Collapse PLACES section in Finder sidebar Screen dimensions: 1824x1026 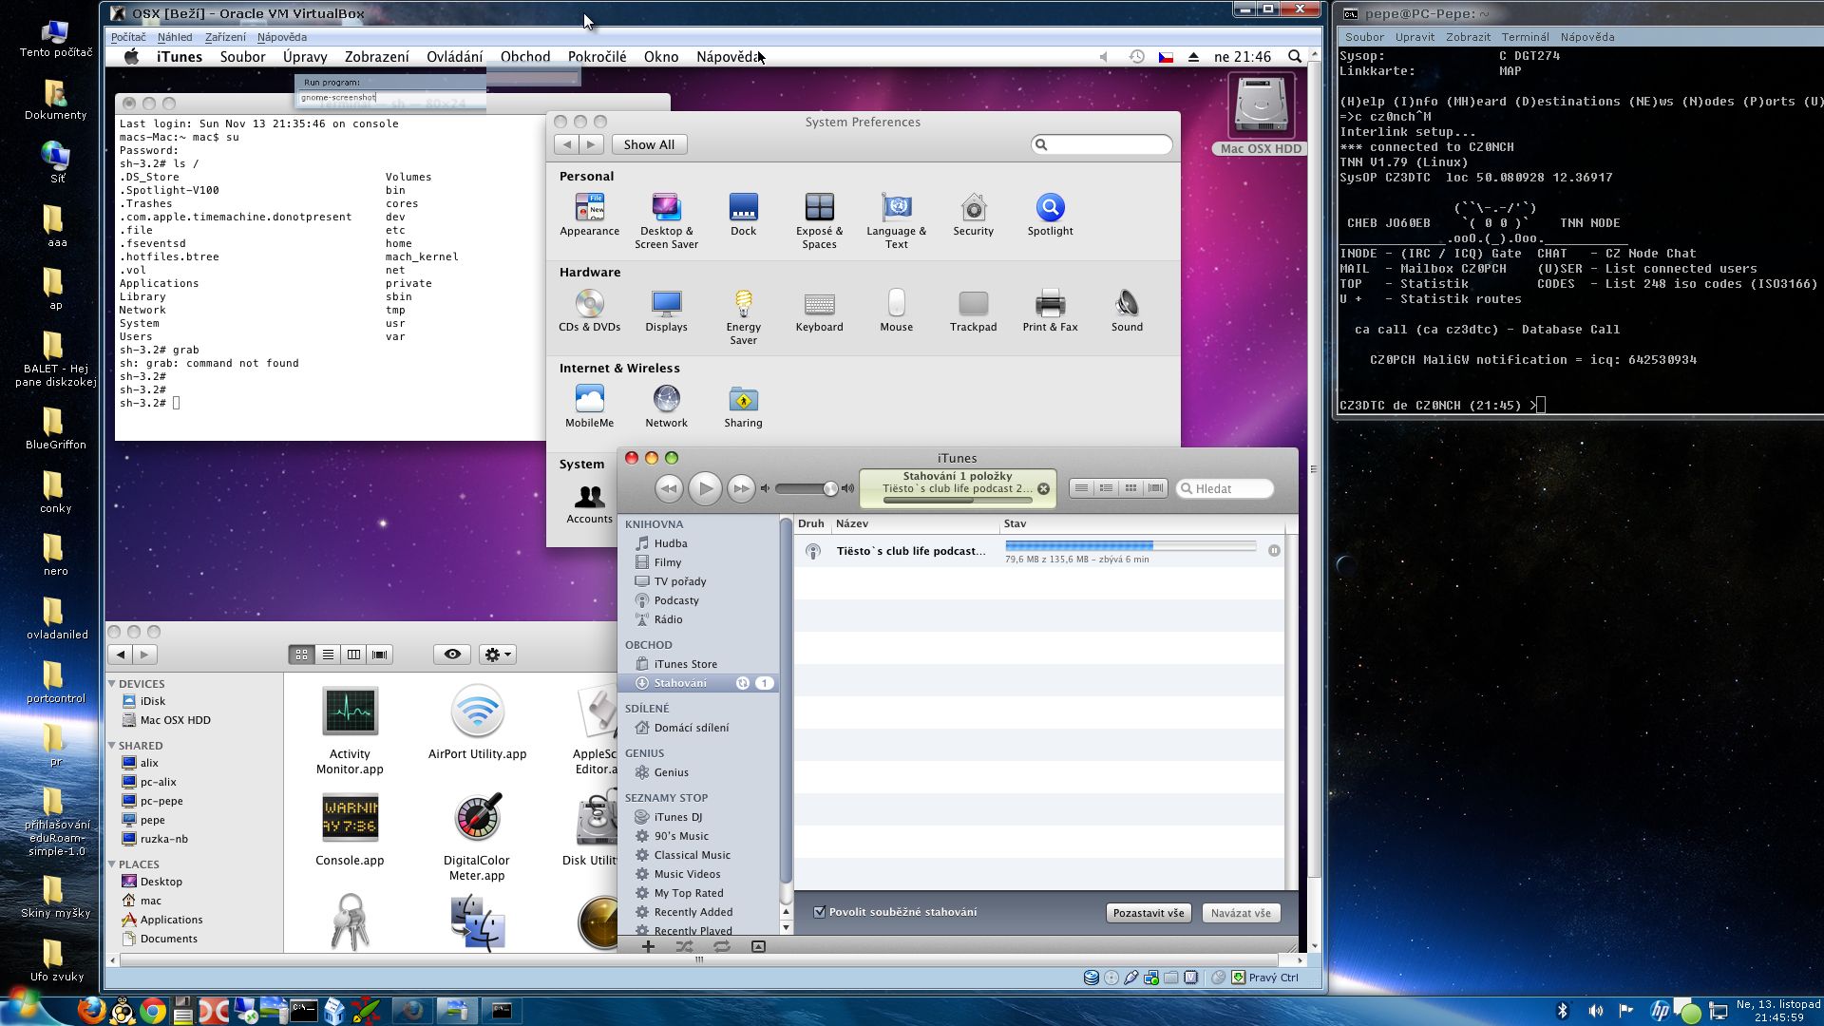click(x=112, y=864)
